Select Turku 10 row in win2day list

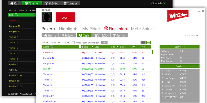coord(96,74)
